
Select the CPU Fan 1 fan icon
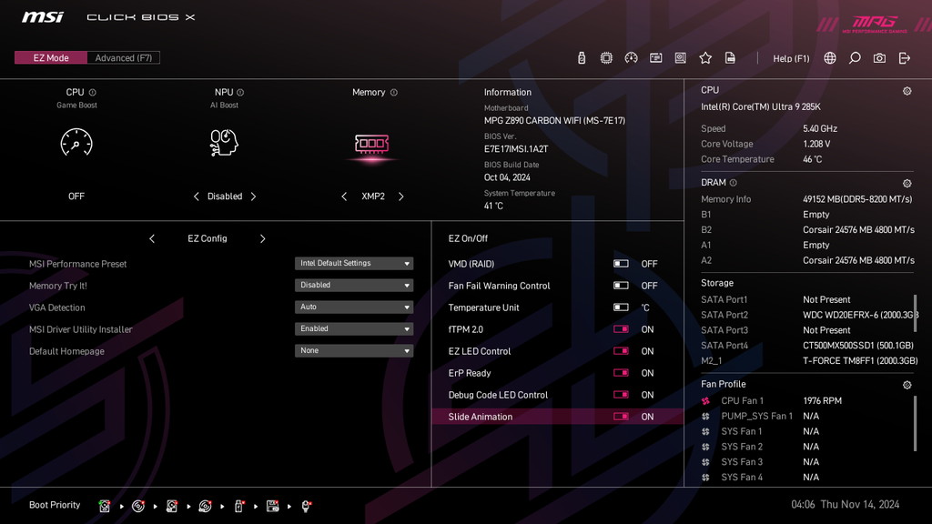(705, 401)
